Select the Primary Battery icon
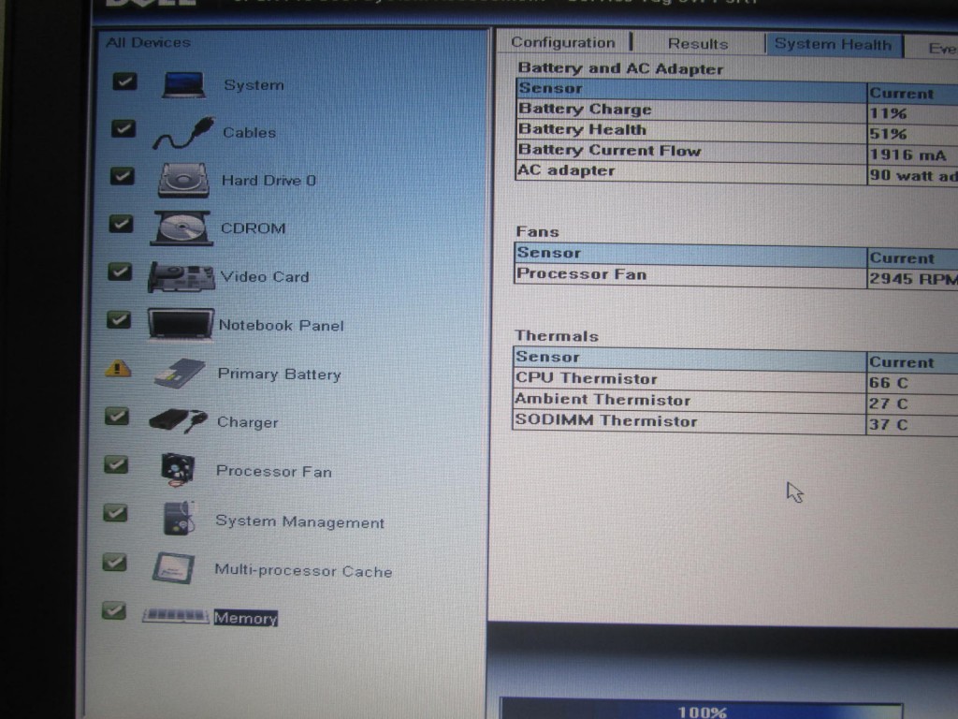The image size is (958, 719). click(x=180, y=373)
